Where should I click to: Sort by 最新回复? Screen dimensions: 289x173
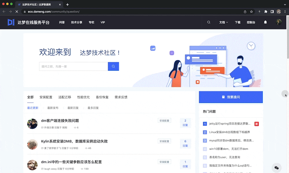(x=73, y=108)
